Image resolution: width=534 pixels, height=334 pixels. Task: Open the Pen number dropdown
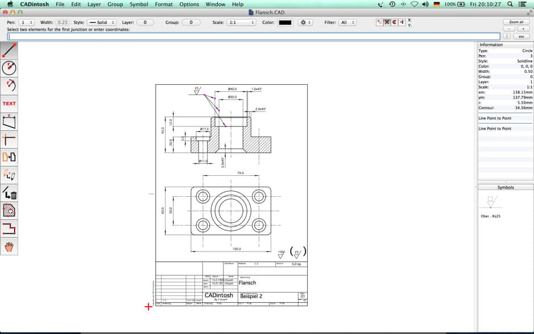point(27,22)
